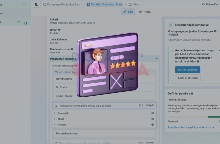Click the Dalam Draf status indicator
Screen dimensions: 220x144
[211, 4]
